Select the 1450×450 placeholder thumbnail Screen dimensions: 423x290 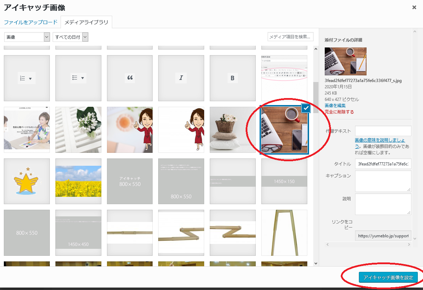click(78, 233)
